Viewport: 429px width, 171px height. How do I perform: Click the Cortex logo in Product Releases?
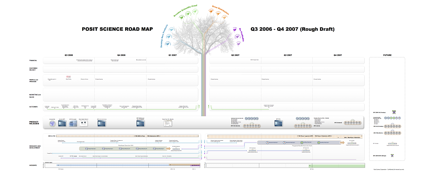tap(52, 123)
